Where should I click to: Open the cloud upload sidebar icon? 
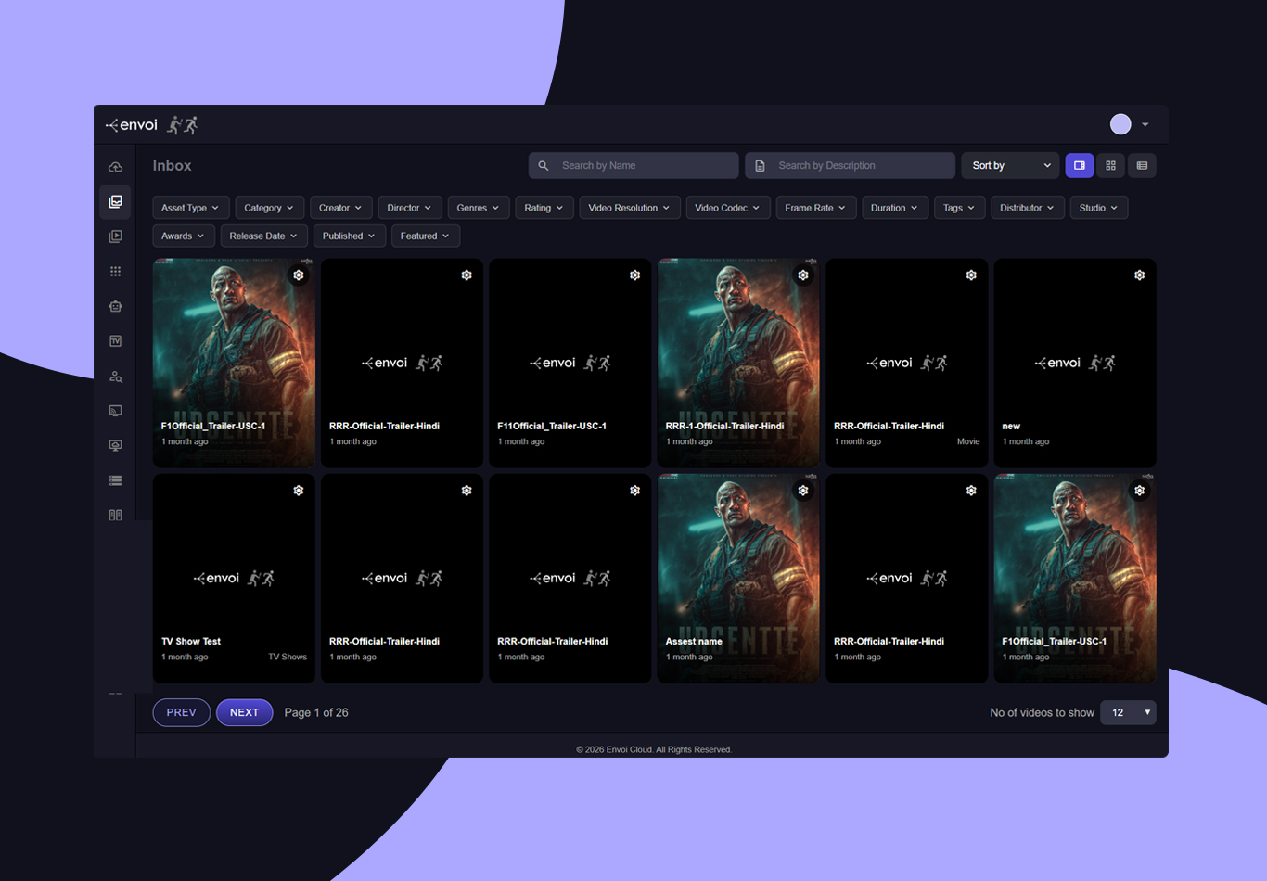pyautogui.click(x=115, y=167)
